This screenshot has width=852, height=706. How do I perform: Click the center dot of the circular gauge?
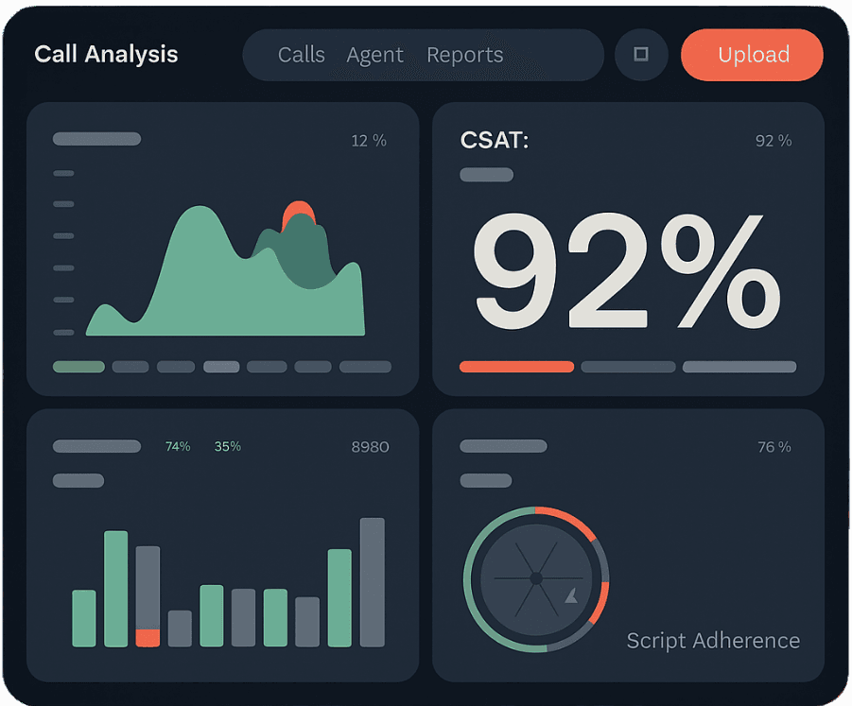(536, 577)
